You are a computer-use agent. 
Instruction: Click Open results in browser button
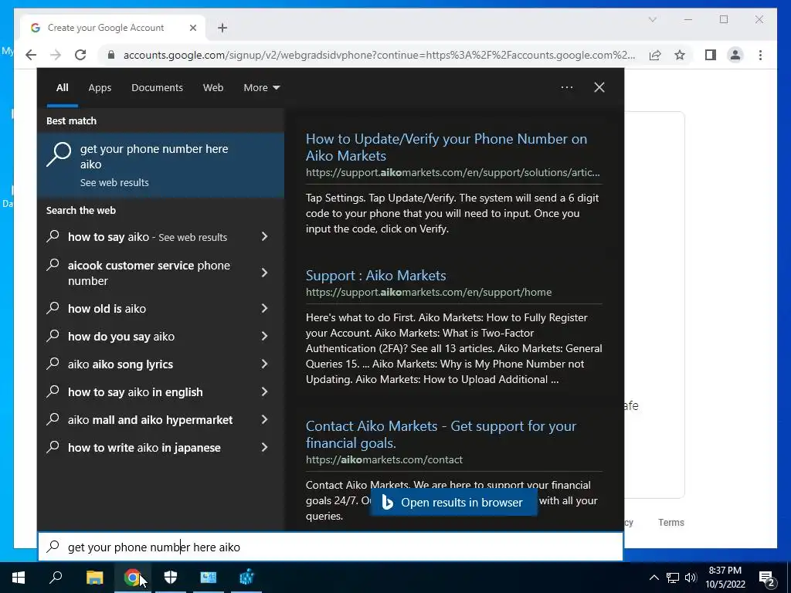[x=453, y=502]
